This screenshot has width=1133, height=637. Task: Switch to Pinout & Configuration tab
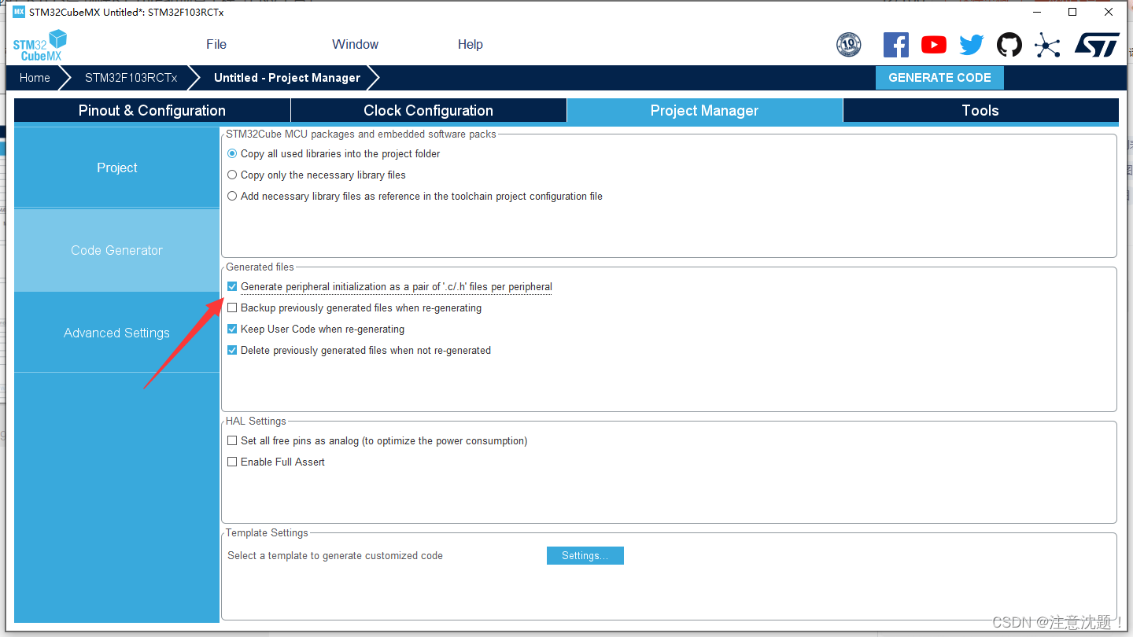(152, 110)
